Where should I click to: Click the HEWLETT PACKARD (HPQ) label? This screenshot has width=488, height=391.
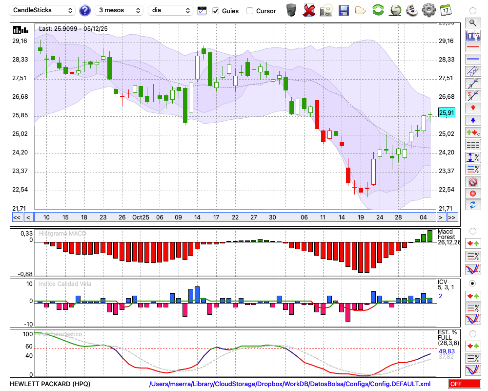(50, 384)
